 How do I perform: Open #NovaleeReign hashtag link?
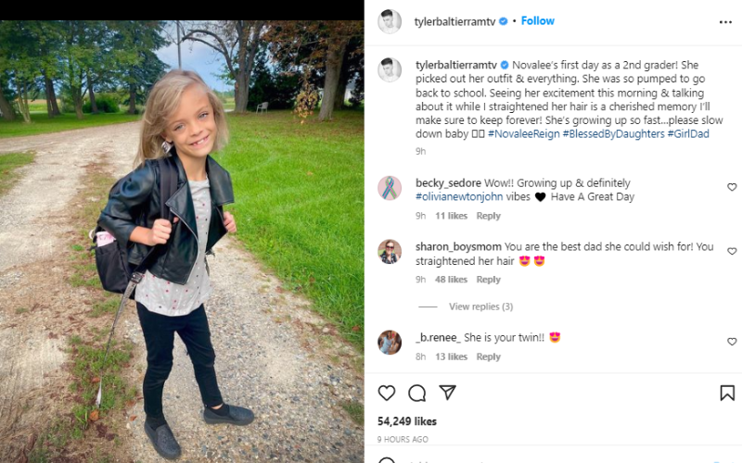(524, 133)
